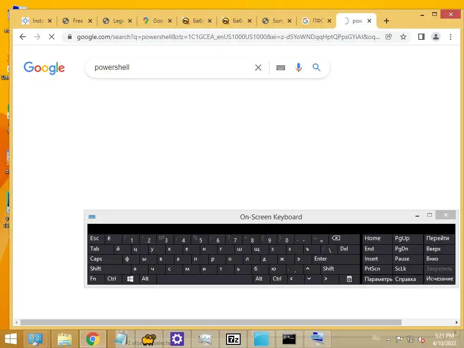Image resolution: width=464 pixels, height=348 pixels.
Task: Bookmark this page with the star icon
Action: 403,37
